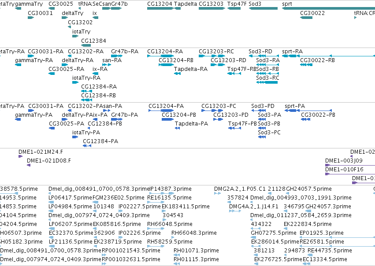Click EST FGM236E02.5prime
The width and height of the screenshot is (375, 266).
point(119,198)
